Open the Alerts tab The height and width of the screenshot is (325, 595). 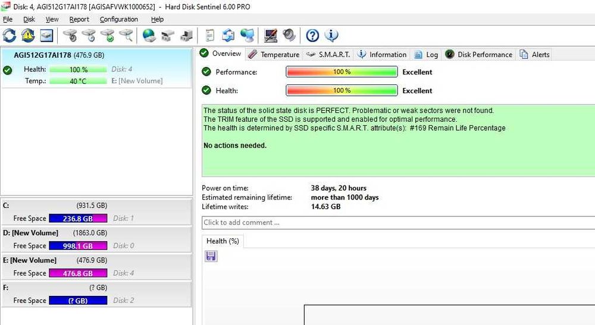(535, 55)
